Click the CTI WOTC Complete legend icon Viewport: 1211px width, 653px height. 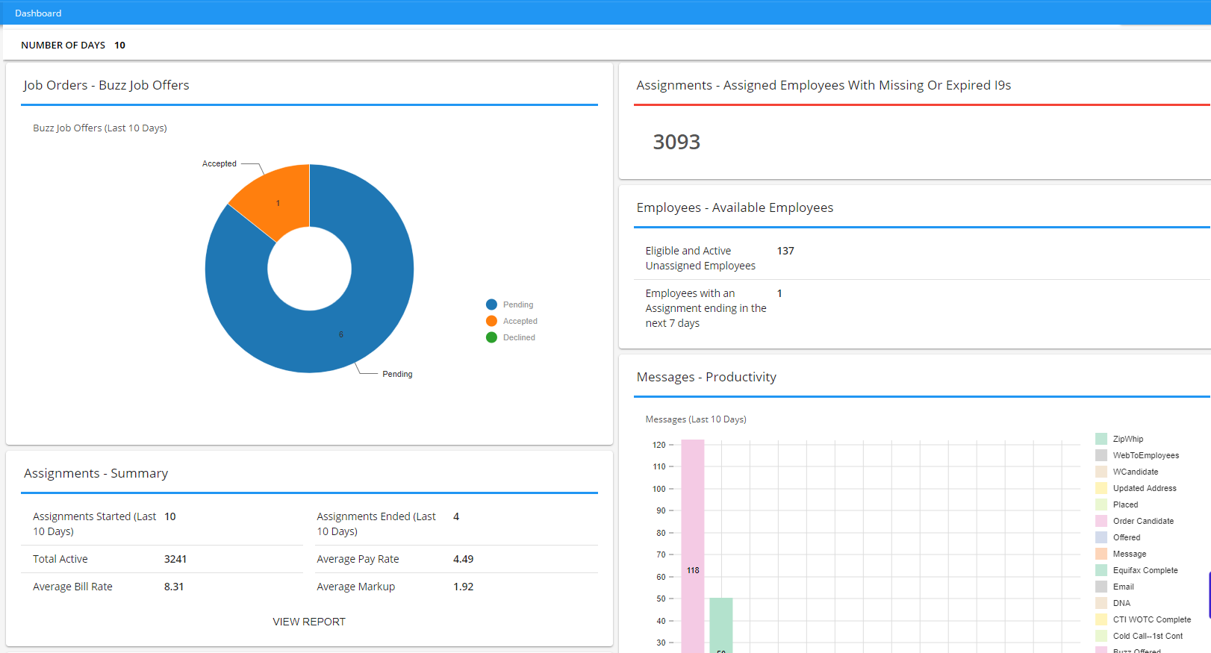coord(1101,619)
